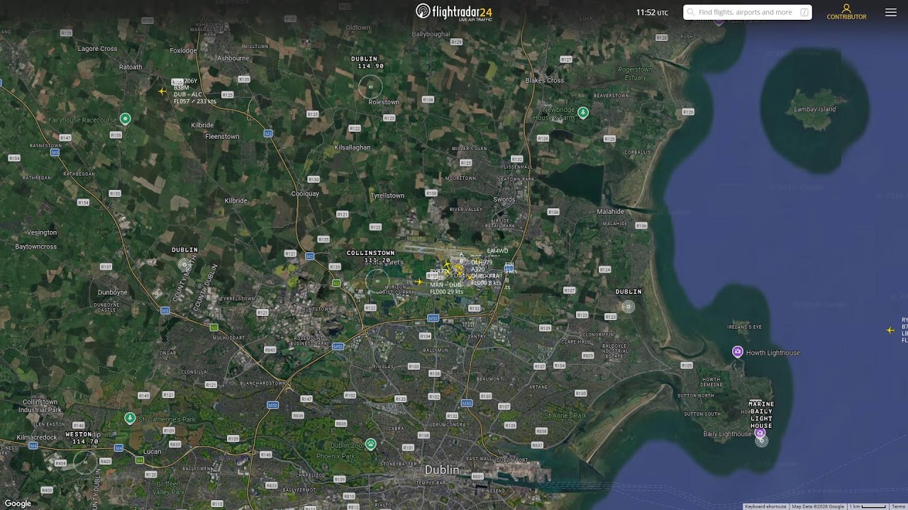Click the Malahide town label
Image resolution: width=908 pixels, height=510 pixels.
pos(610,212)
